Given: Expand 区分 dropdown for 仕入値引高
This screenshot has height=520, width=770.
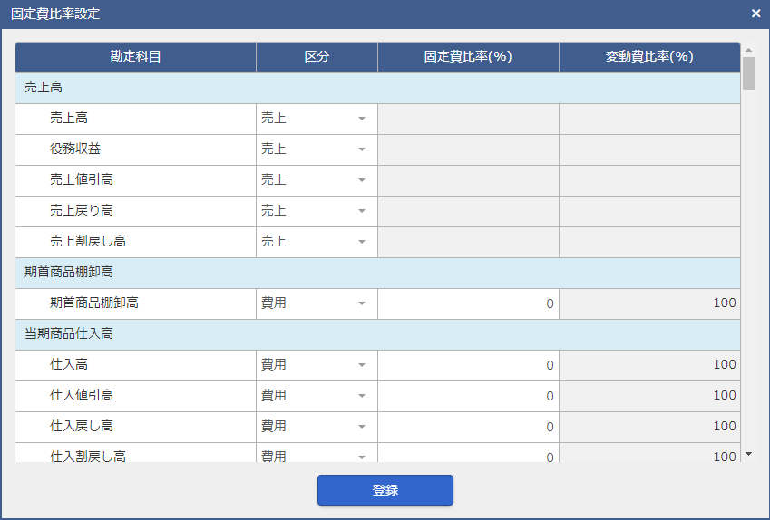Looking at the screenshot, I should [x=317, y=396].
